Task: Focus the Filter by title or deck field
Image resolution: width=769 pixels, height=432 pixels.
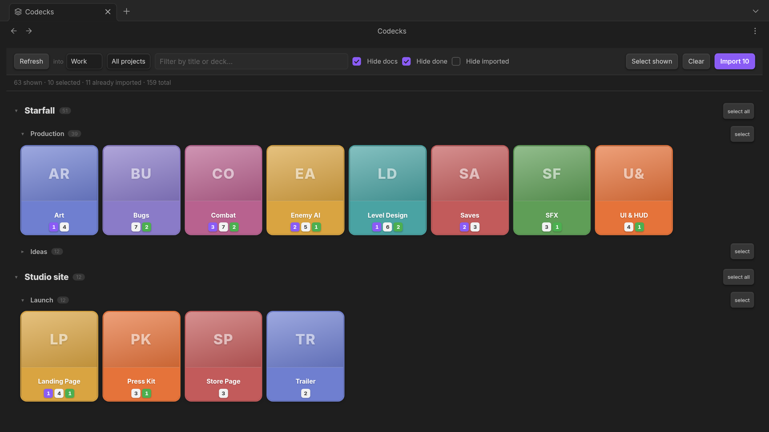Action: pyautogui.click(x=251, y=61)
